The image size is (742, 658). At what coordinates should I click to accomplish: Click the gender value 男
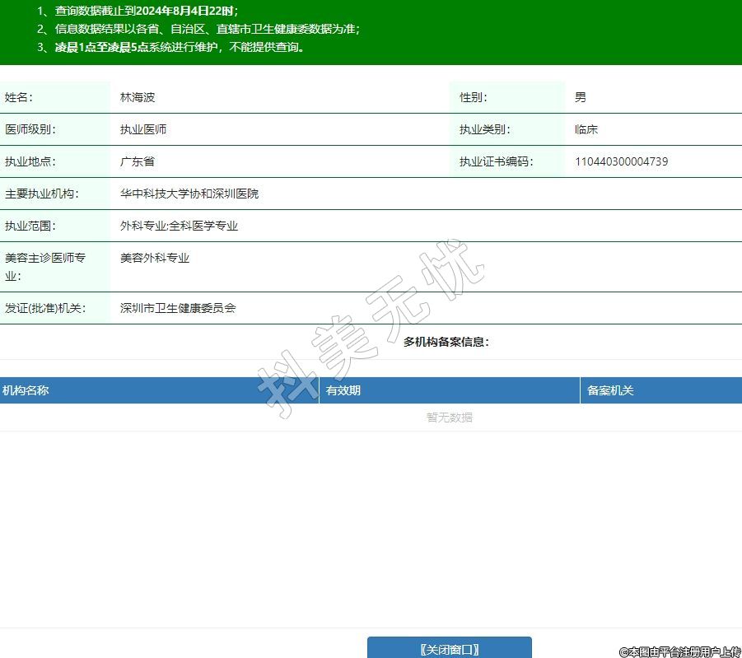[581, 97]
